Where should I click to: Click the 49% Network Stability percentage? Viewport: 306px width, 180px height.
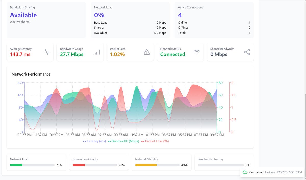[184, 165]
